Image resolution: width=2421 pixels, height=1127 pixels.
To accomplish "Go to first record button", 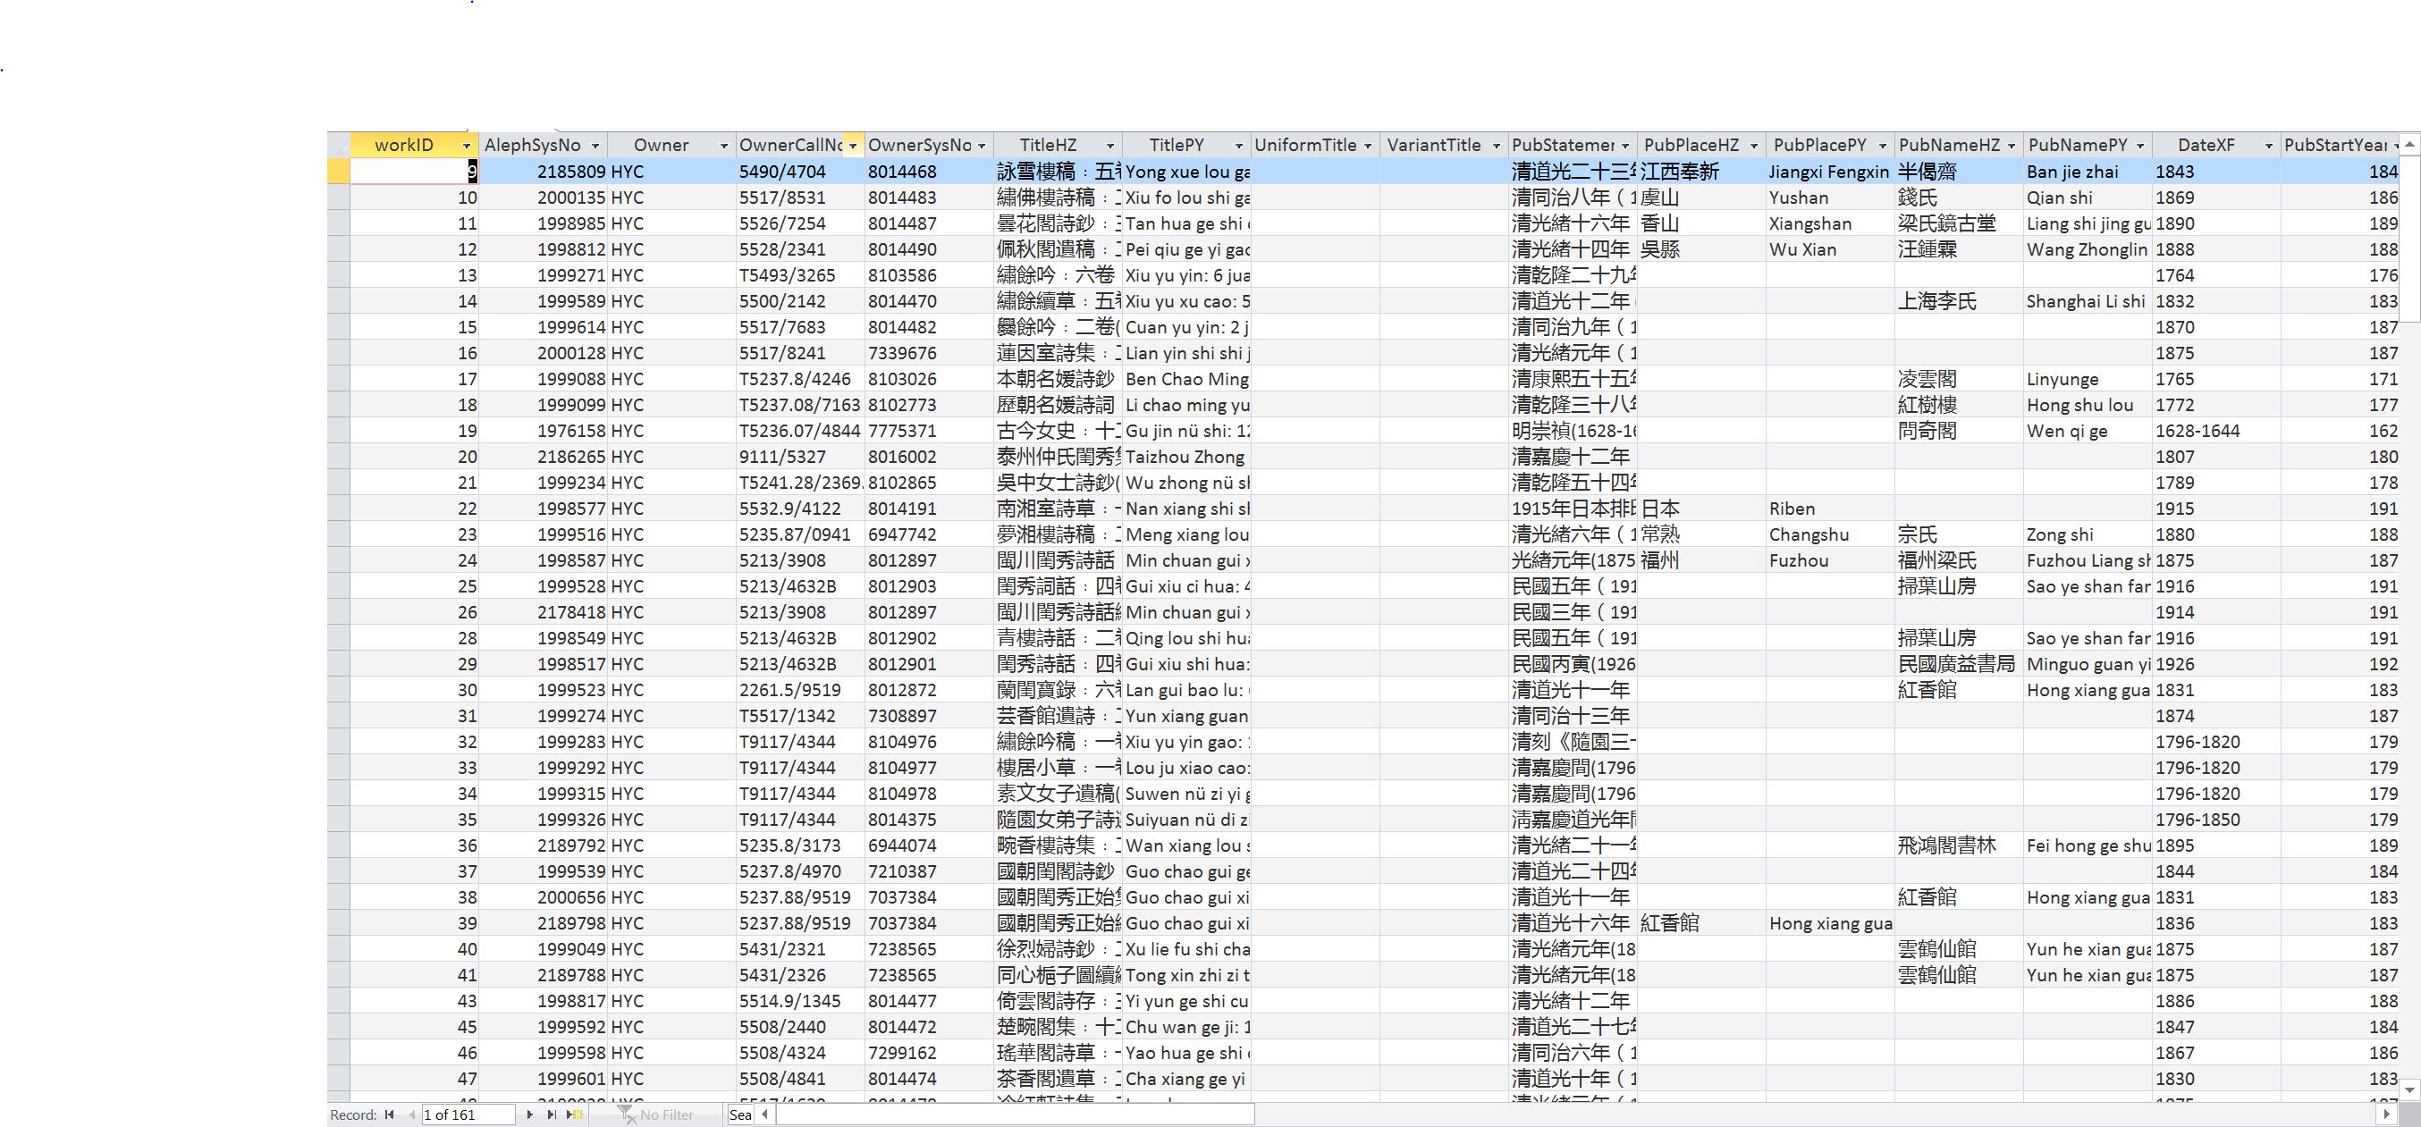I will [x=389, y=1114].
